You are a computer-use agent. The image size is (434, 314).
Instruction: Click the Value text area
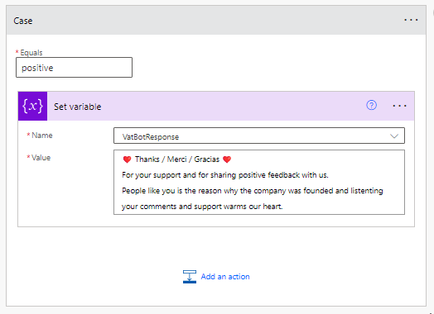click(x=259, y=183)
